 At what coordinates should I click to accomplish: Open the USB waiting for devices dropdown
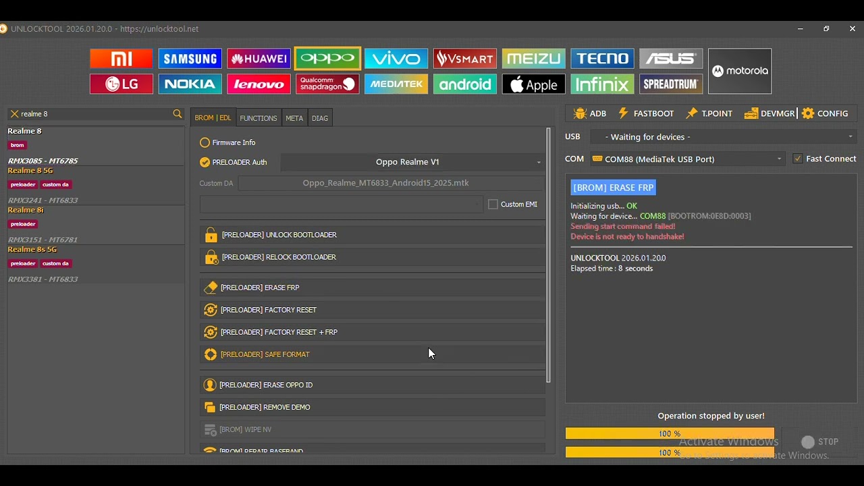(723, 137)
